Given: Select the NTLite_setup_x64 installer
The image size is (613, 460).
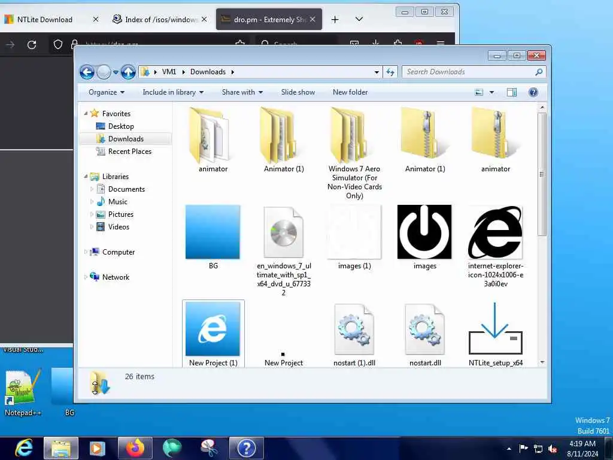Looking at the screenshot, I should coord(495,335).
